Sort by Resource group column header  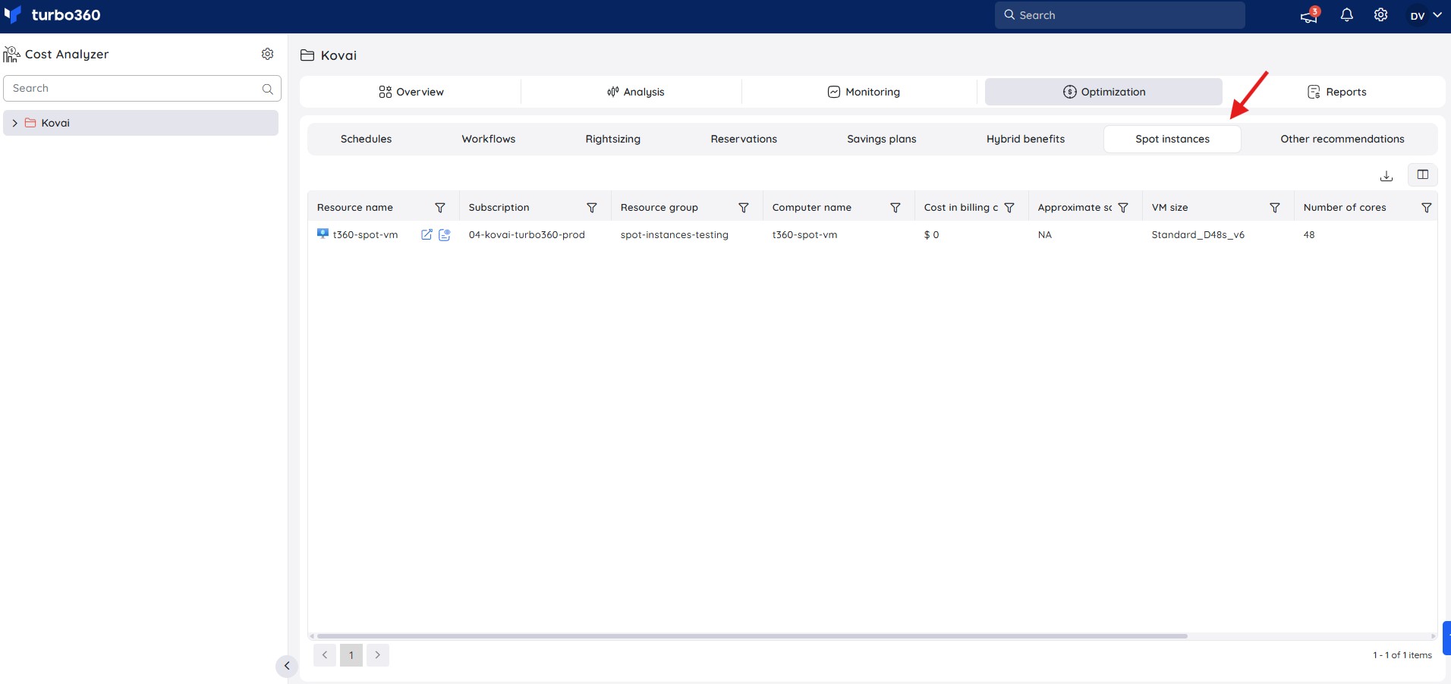[659, 208]
